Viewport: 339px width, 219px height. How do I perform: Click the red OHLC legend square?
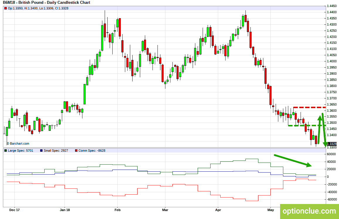[x=6, y=8]
